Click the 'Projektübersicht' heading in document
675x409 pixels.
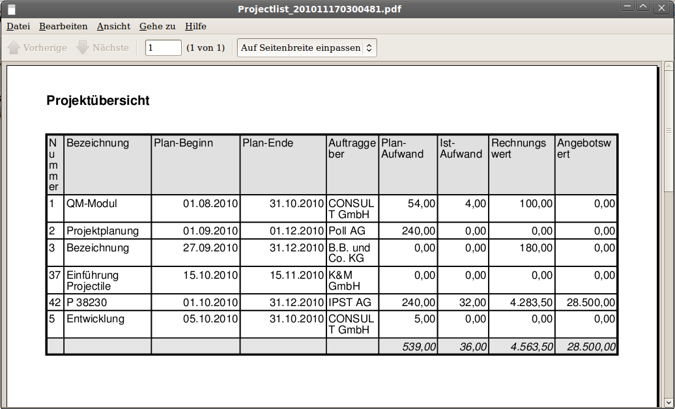point(98,100)
